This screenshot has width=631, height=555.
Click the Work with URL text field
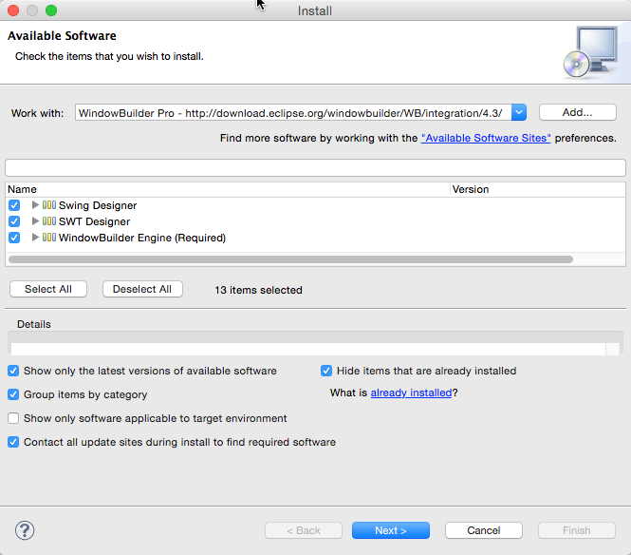pyautogui.click(x=293, y=112)
